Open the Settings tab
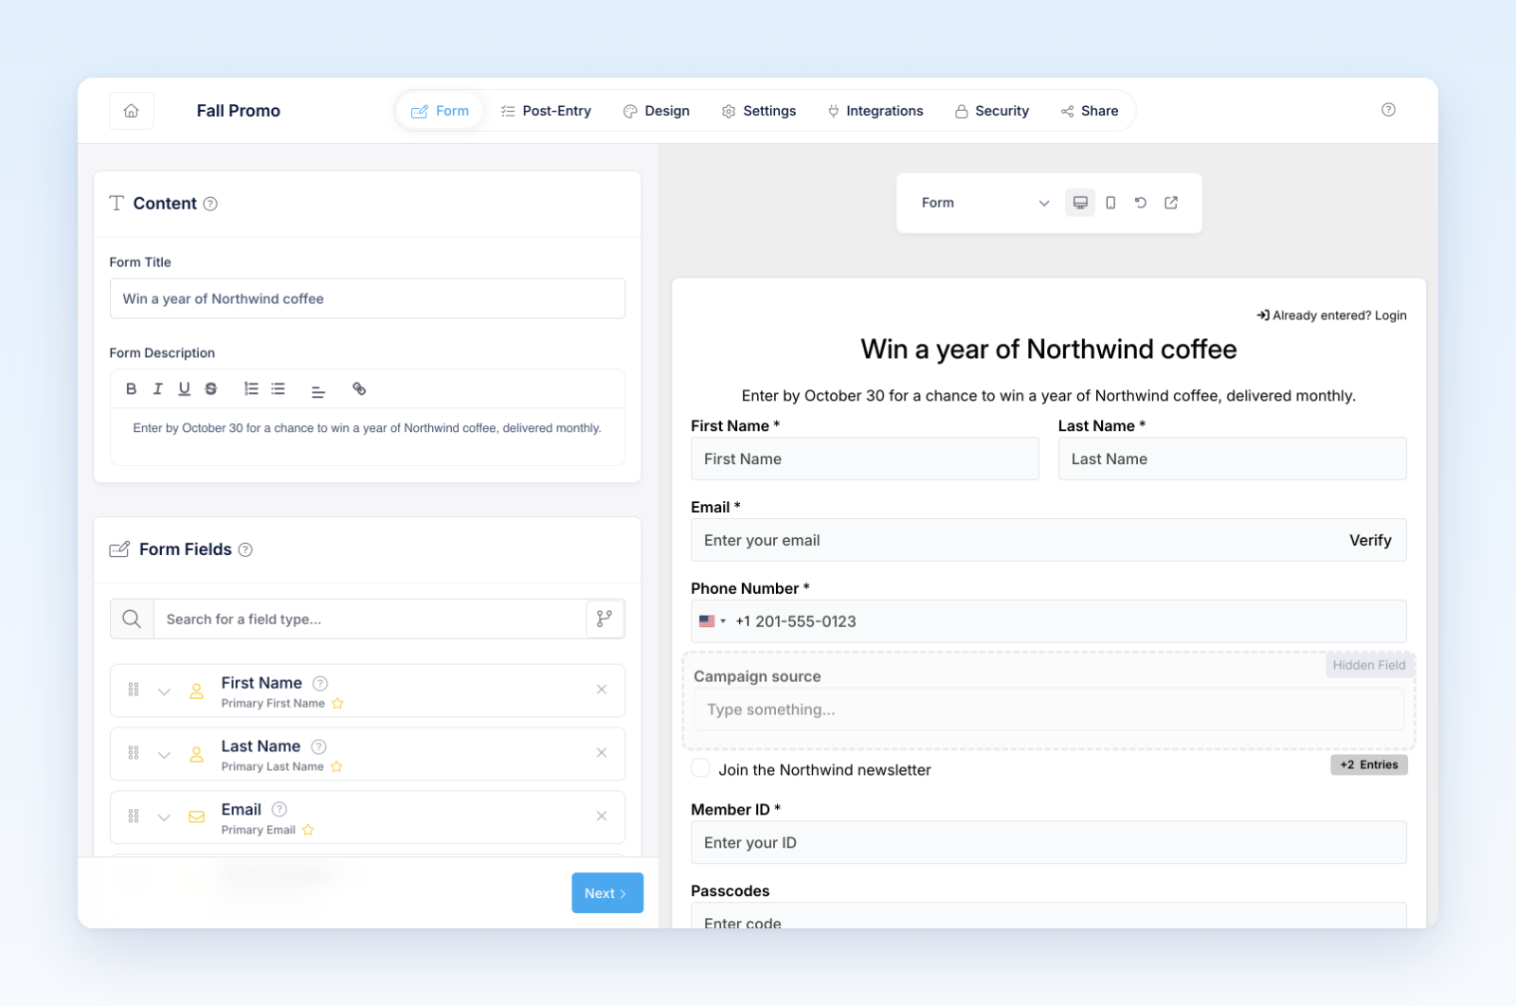The width and height of the screenshot is (1516, 1006). [x=759, y=111]
